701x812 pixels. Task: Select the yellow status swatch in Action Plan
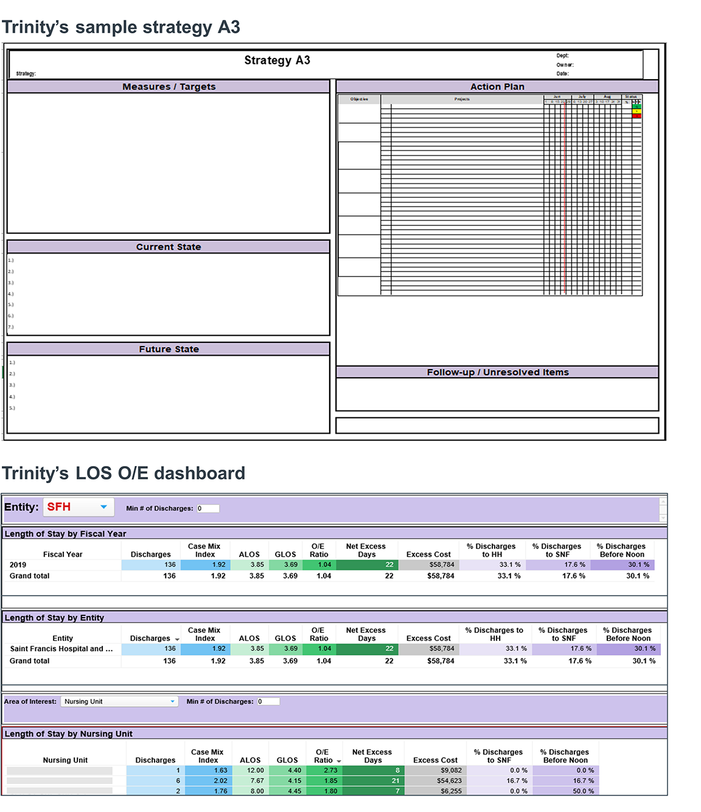coord(636,111)
